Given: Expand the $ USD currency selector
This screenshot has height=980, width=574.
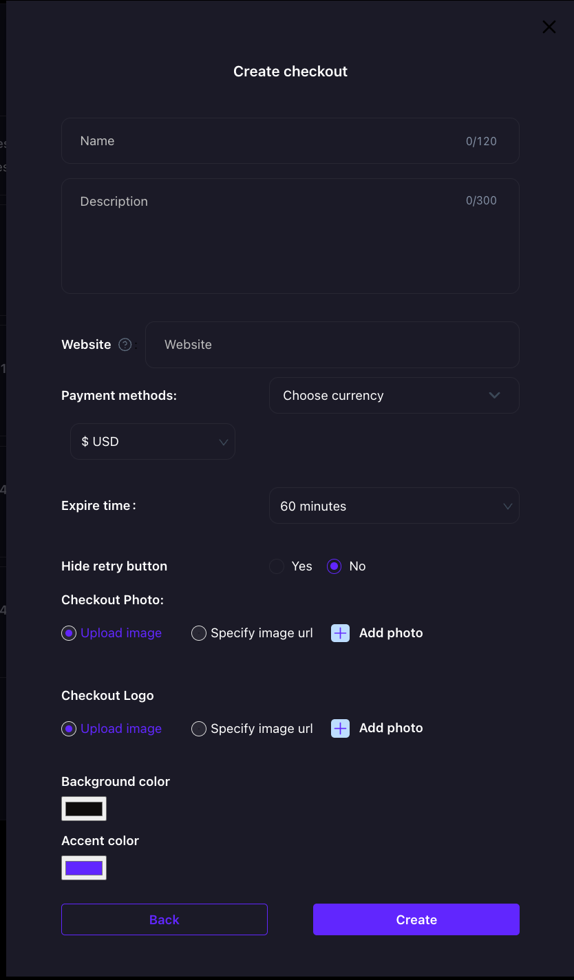Looking at the screenshot, I should pos(153,442).
